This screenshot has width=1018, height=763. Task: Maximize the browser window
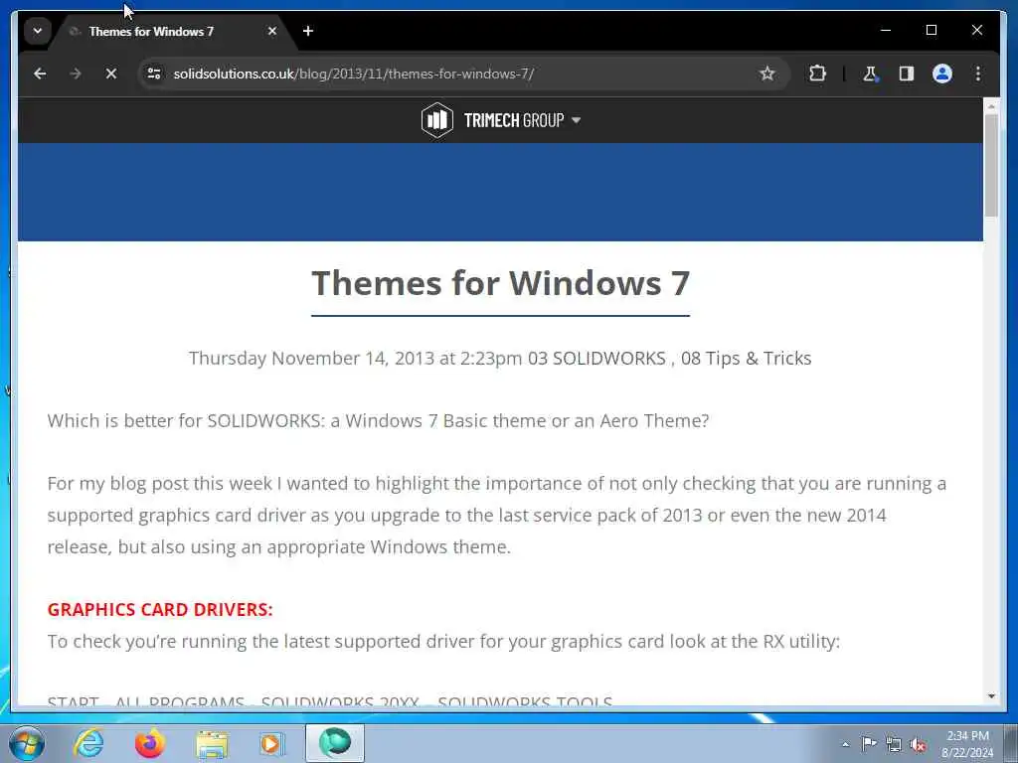(x=931, y=30)
